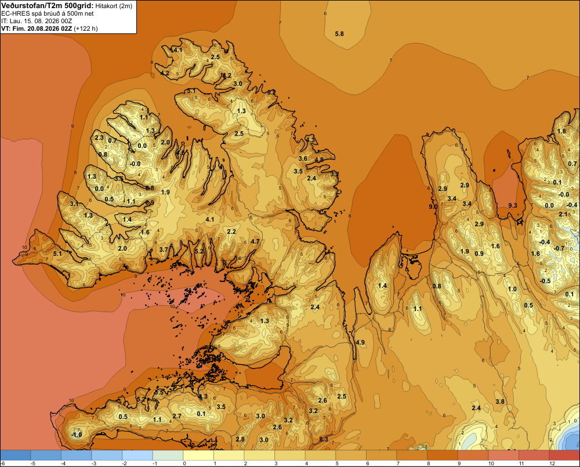580x467 pixels.
Task: Click the '3.7' temperature value on the map
Action: point(164,250)
